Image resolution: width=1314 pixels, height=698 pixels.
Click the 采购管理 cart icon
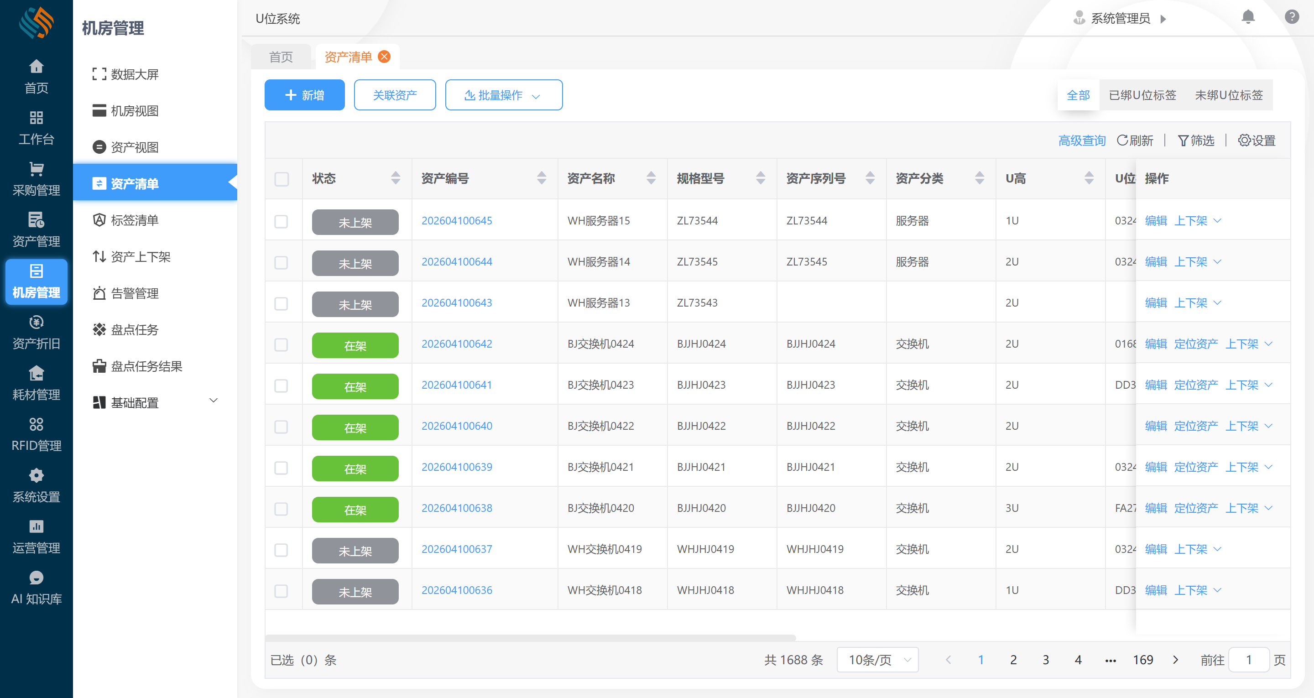[x=36, y=169]
